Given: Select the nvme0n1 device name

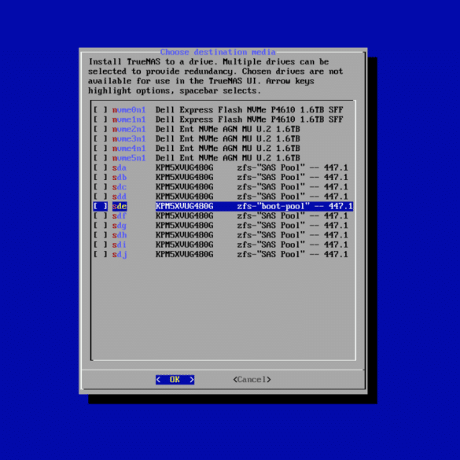Looking at the screenshot, I should click(x=129, y=110).
